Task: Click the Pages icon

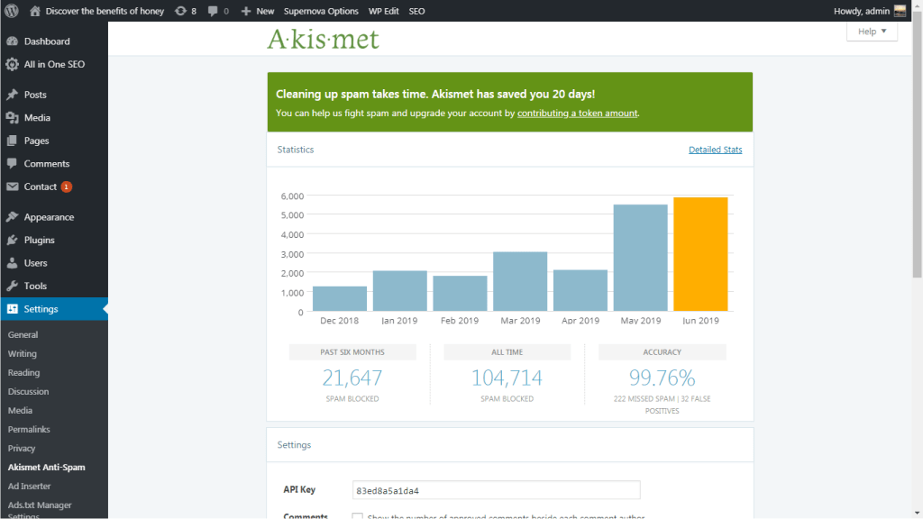Action: pos(12,141)
